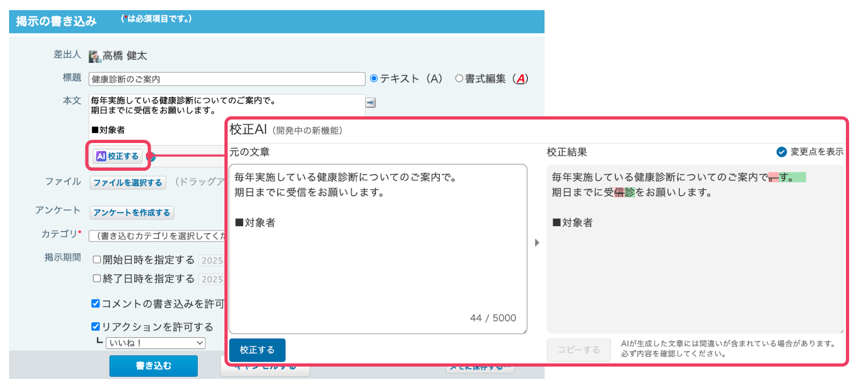Open the いいね！ reaction dropdown
The image size is (855, 389).
pyautogui.click(x=156, y=343)
